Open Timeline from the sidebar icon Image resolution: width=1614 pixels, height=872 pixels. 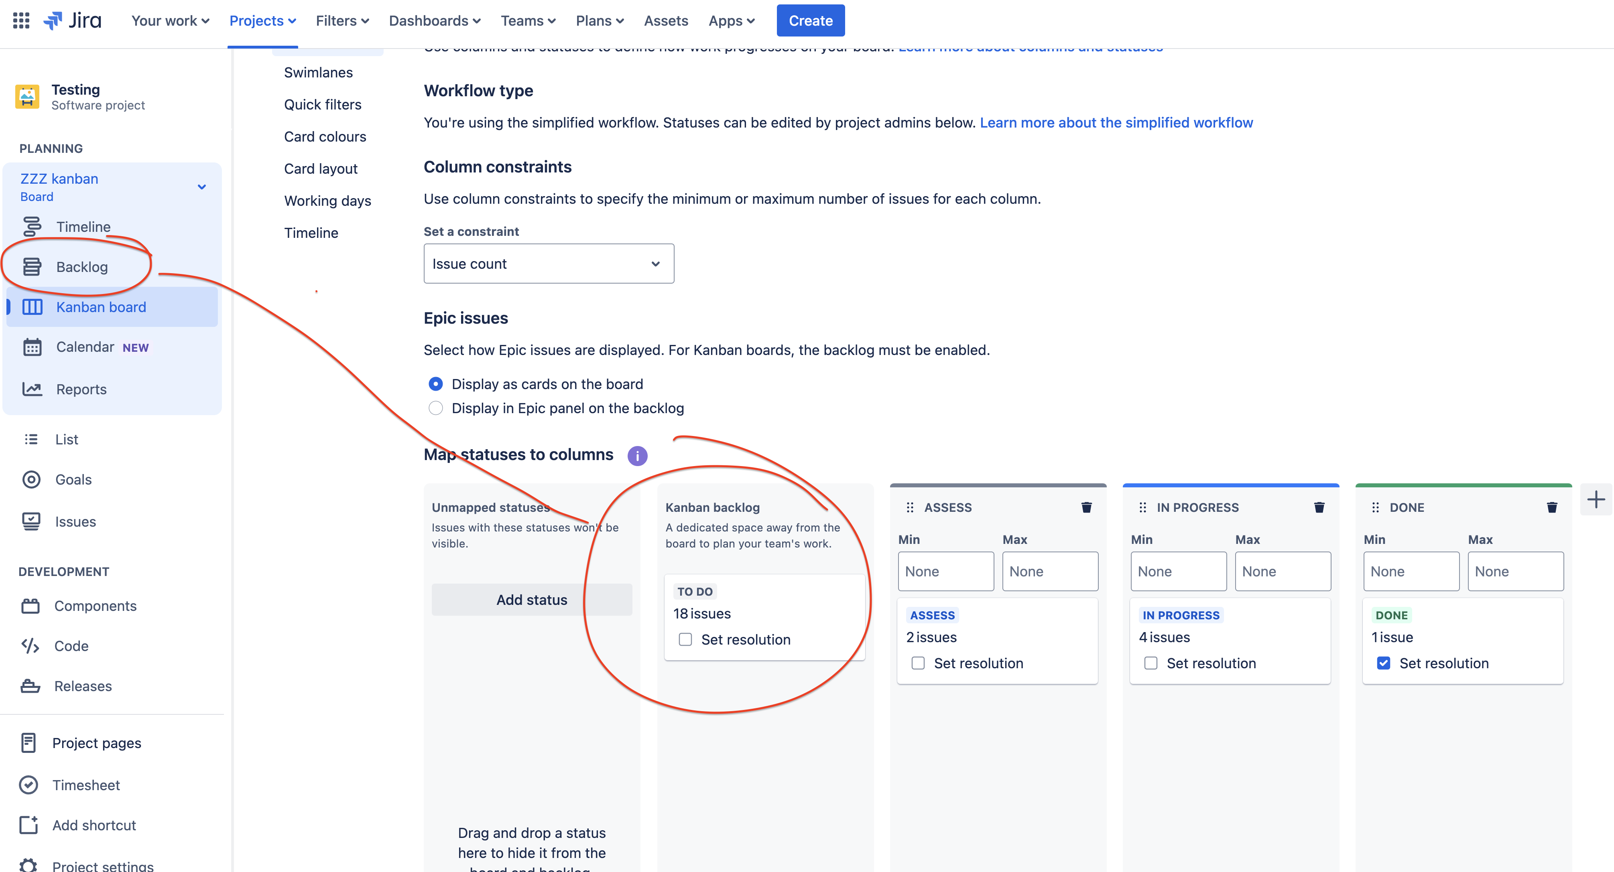32,227
